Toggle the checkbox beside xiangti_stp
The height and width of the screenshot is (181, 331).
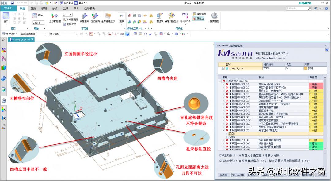click(x=223, y=68)
